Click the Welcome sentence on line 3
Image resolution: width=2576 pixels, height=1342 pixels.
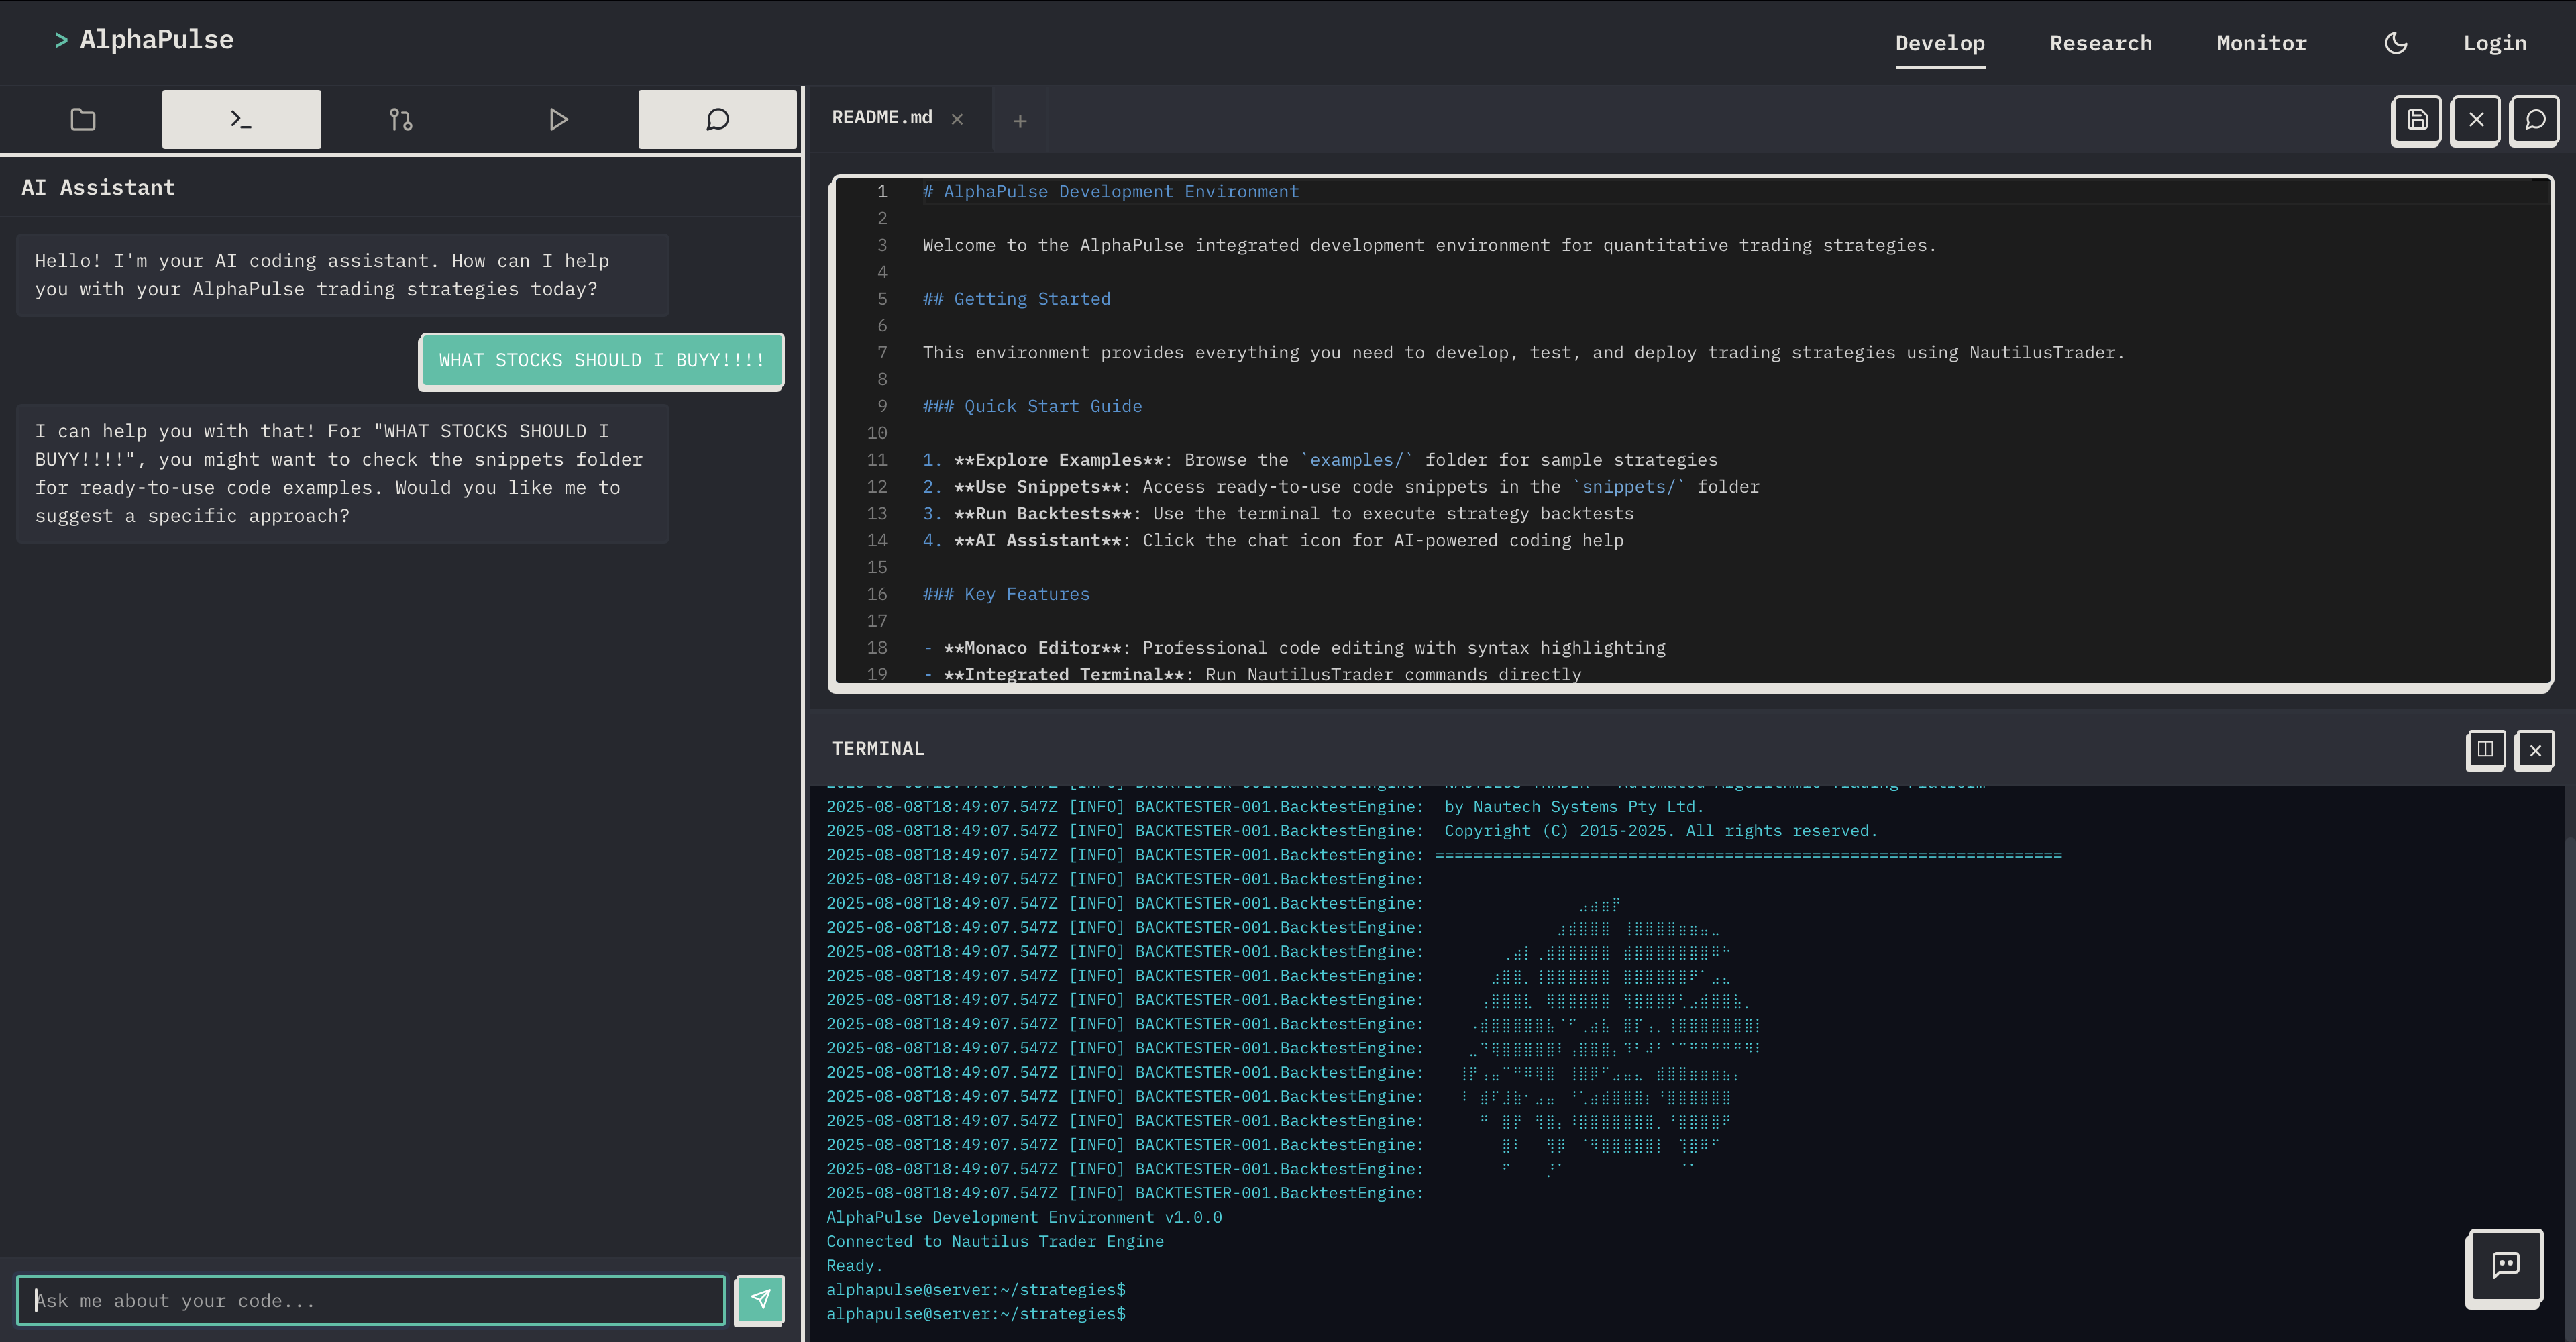click(x=1429, y=246)
